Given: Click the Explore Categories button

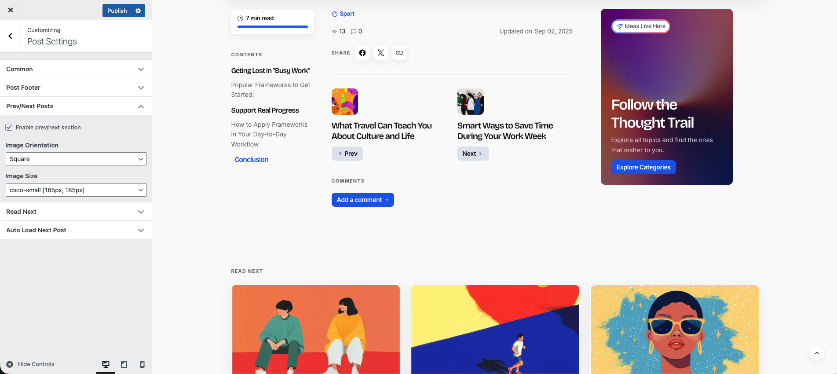Looking at the screenshot, I should coord(643,167).
